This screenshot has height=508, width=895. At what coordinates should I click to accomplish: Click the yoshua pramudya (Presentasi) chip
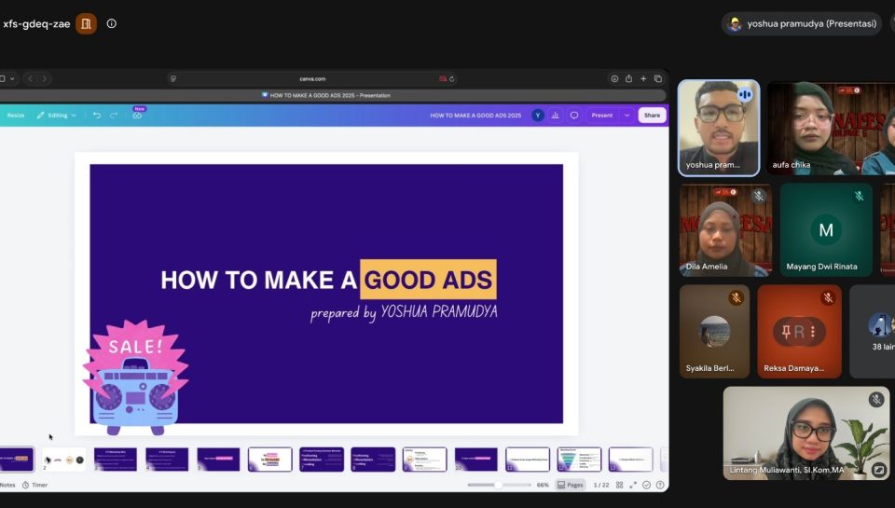click(802, 24)
